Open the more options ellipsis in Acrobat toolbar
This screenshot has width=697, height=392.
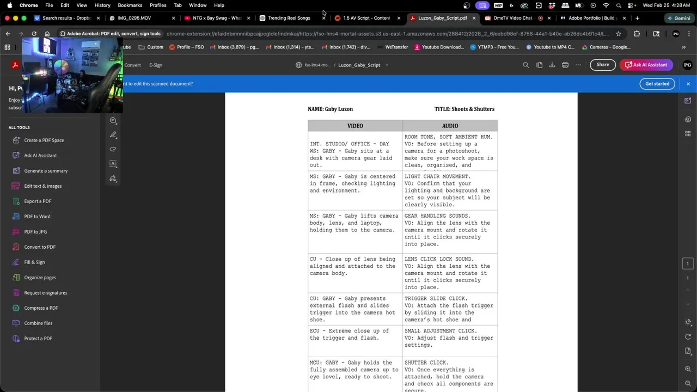point(578,65)
